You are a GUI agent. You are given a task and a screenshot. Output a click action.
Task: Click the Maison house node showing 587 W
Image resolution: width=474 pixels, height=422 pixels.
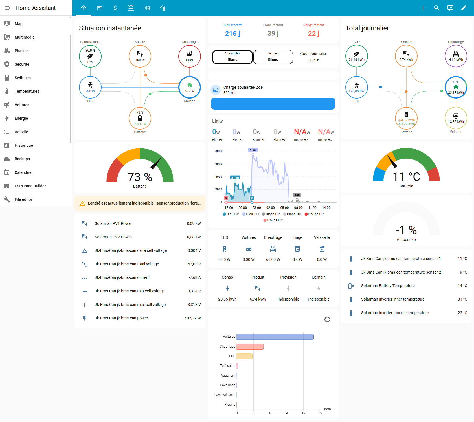tap(189, 87)
